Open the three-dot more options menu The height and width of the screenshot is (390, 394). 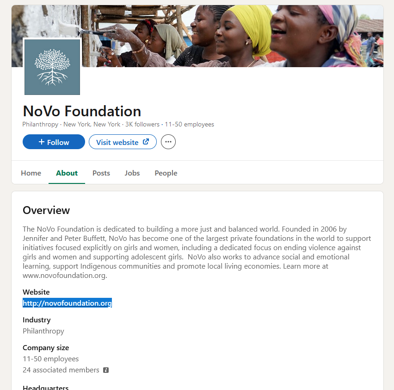pyautogui.click(x=168, y=142)
